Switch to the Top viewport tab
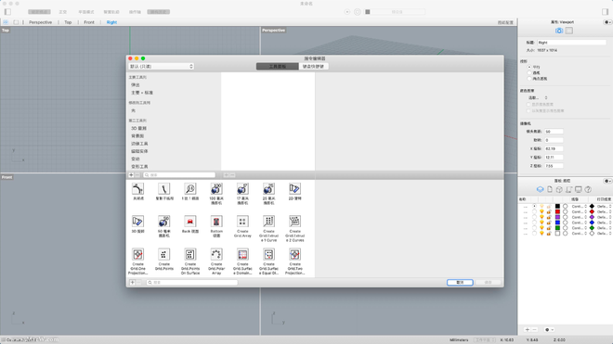The width and height of the screenshot is (613, 344). [68, 22]
